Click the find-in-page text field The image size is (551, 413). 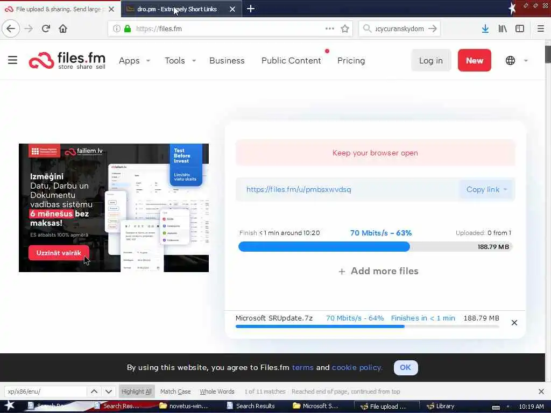click(45, 391)
